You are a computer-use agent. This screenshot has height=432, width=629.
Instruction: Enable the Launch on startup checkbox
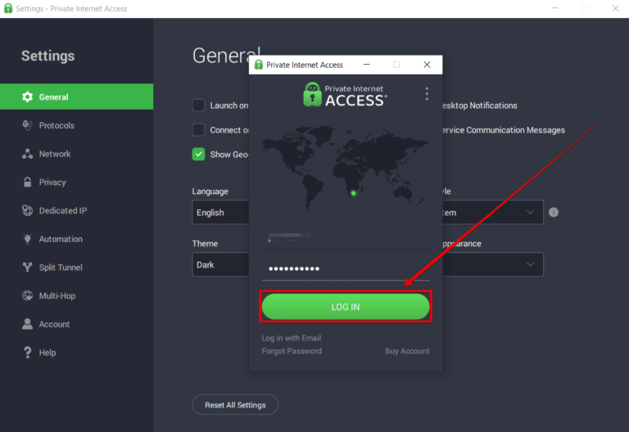pyautogui.click(x=198, y=106)
